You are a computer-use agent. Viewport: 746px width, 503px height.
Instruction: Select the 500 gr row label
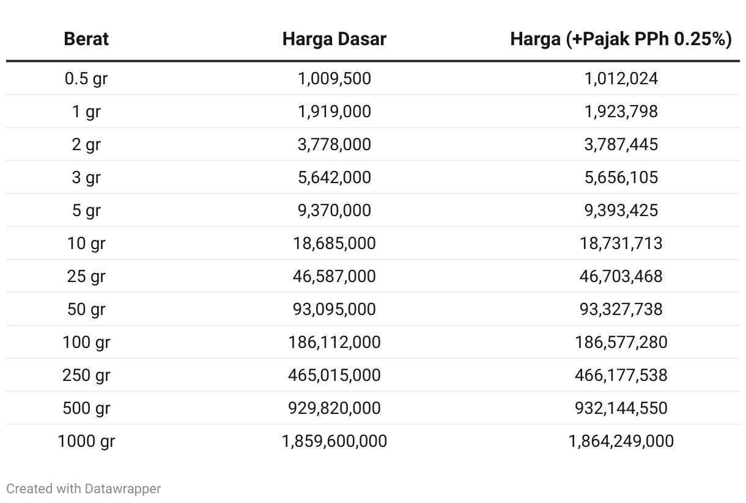[x=86, y=408]
